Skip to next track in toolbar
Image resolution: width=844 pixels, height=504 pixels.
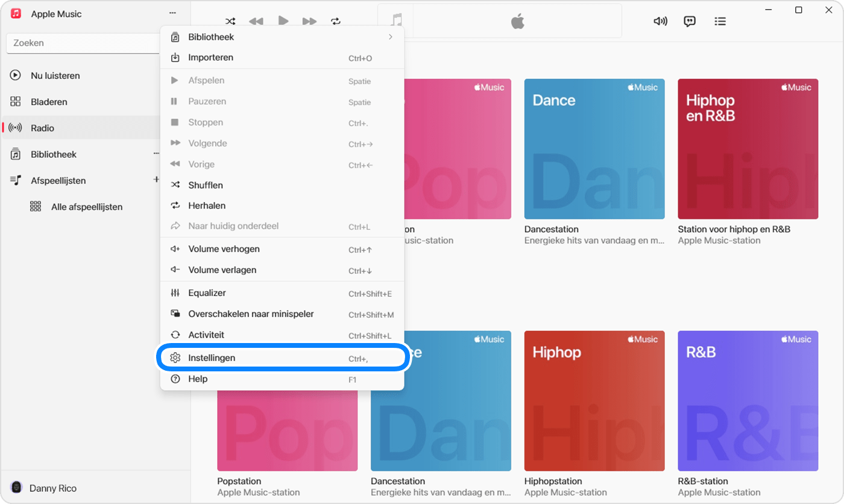click(309, 21)
